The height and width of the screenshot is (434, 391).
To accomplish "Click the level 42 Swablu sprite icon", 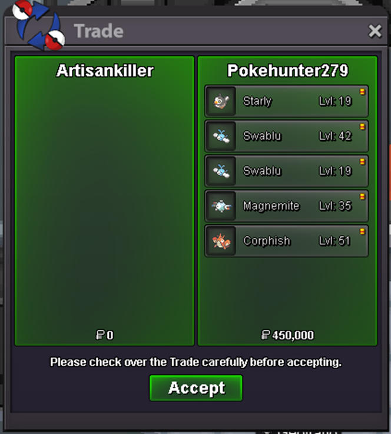I will coord(221,136).
